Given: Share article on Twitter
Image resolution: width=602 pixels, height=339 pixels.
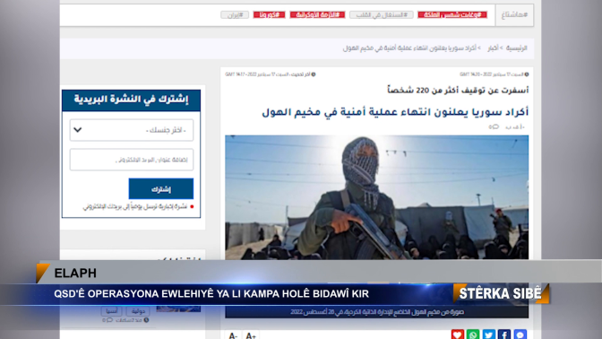Looking at the screenshot, I should click(x=489, y=335).
